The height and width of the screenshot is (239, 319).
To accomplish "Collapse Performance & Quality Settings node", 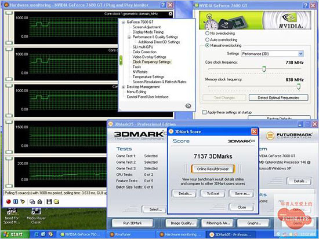I will click(129, 37).
